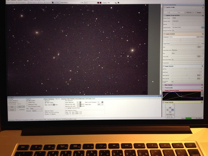Collapse the Image Controls section
Image resolution: width=208 pixels, height=156 pixels.
[164, 66]
